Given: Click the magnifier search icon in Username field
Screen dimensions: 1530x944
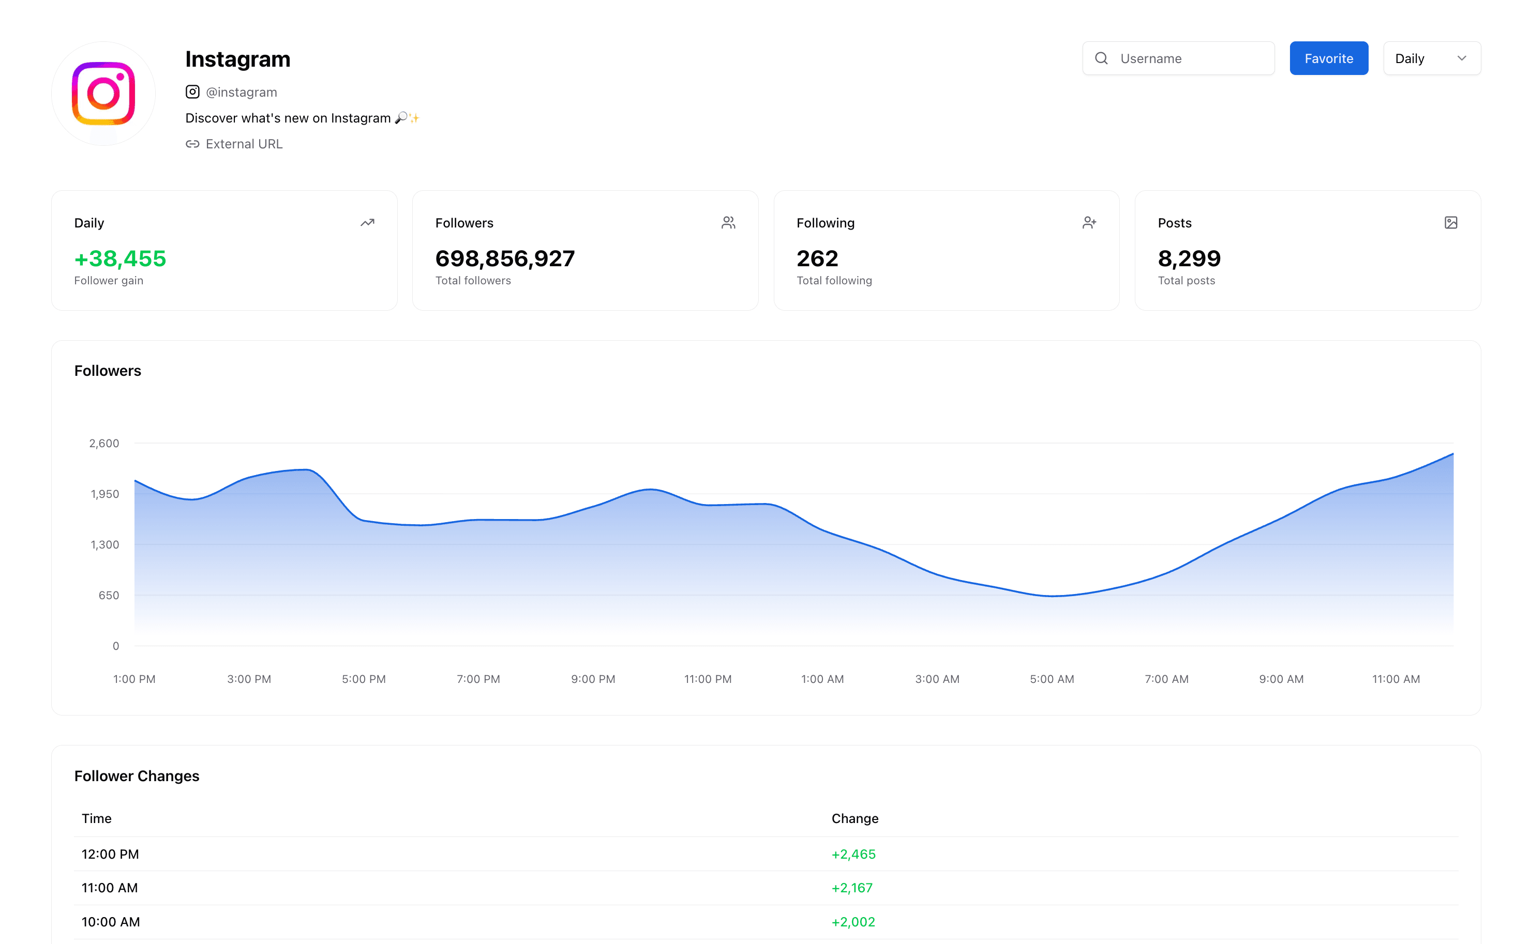Looking at the screenshot, I should [x=1101, y=58].
